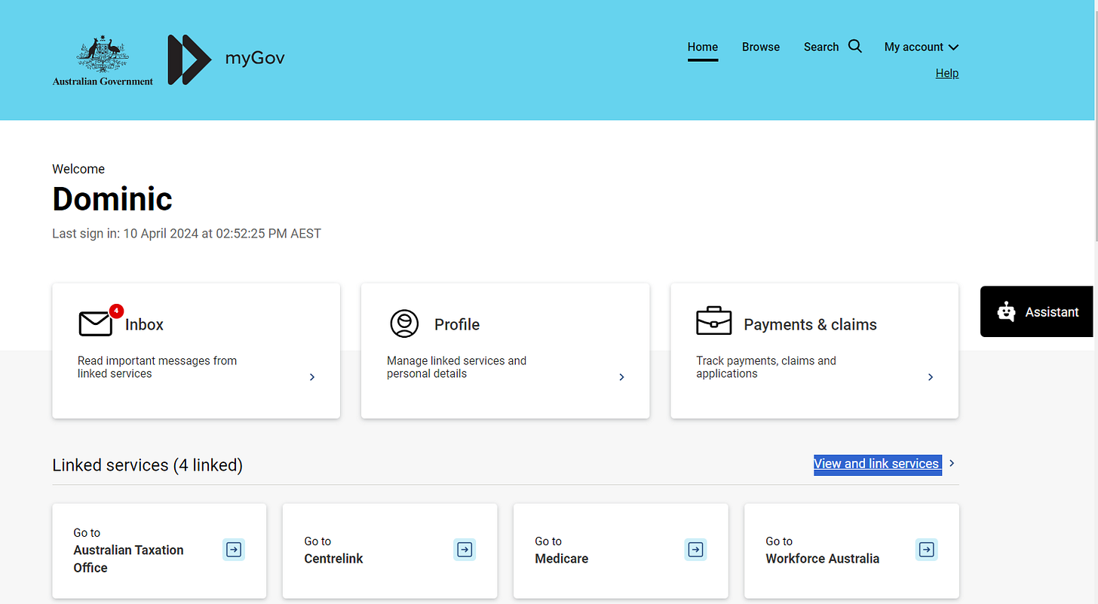The height and width of the screenshot is (604, 1098).
Task: Click 'Read important messages from linked services' text
Action: coord(157,367)
